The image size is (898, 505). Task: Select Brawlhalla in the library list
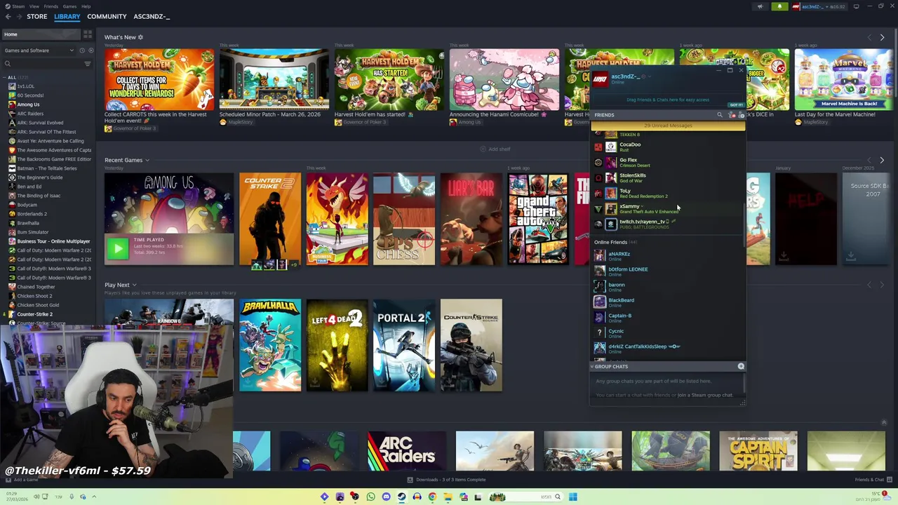coord(28,223)
